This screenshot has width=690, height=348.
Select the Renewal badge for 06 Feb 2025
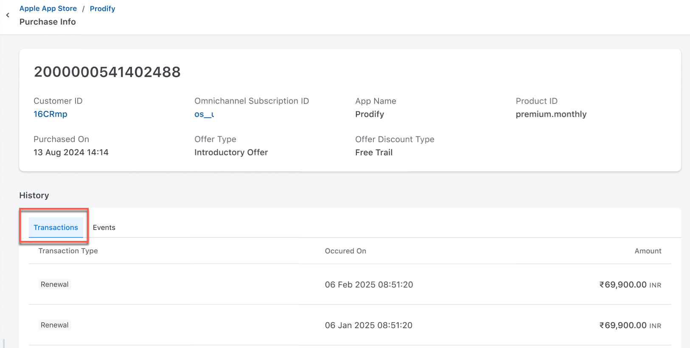tap(54, 284)
